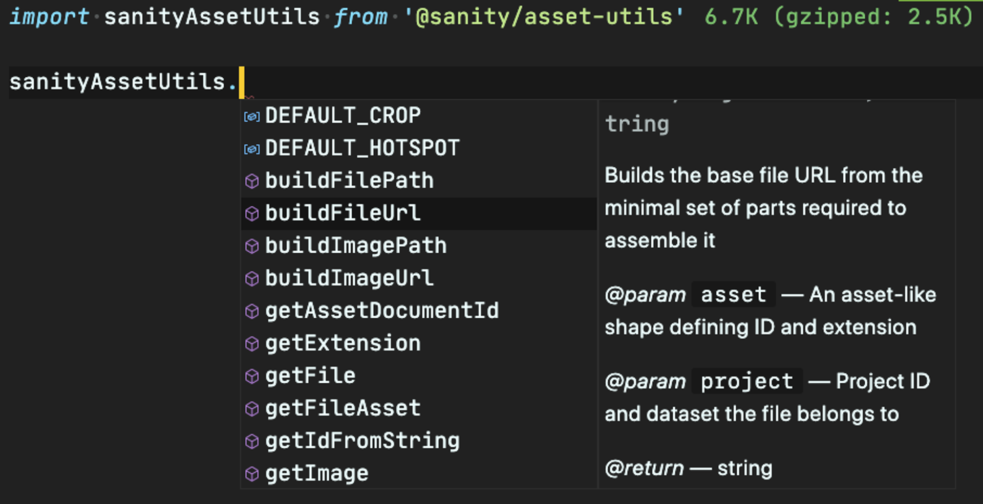Choose getFile from the completion suggestions
Image resolution: width=983 pixels, height=504 pixels.
[310, 376]
